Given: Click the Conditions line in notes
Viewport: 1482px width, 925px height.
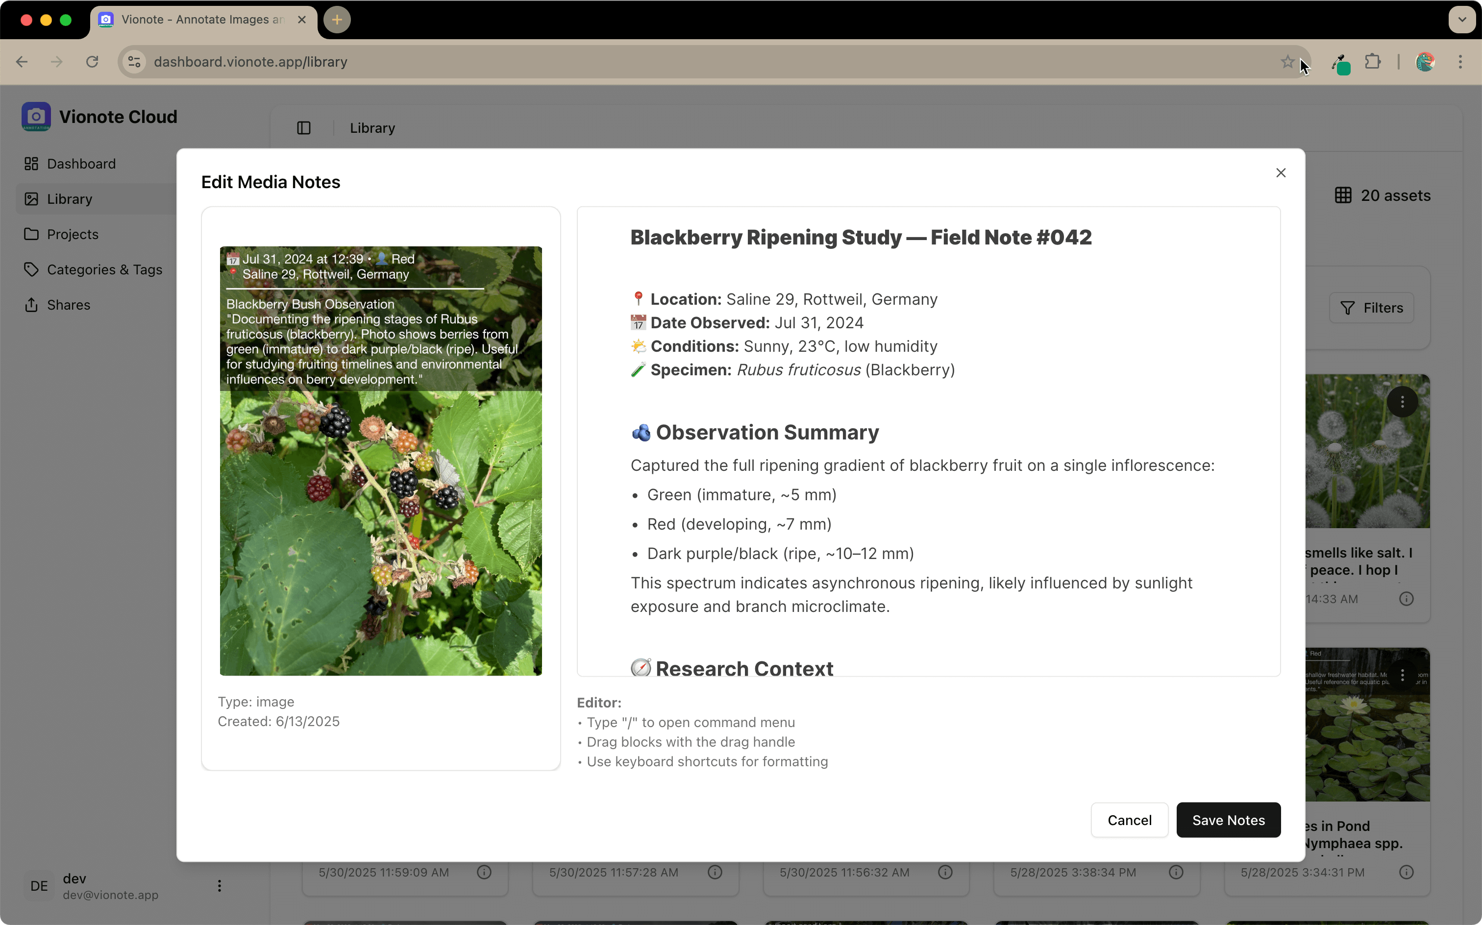Looking at the screenshot, I should tap(784, 346).
